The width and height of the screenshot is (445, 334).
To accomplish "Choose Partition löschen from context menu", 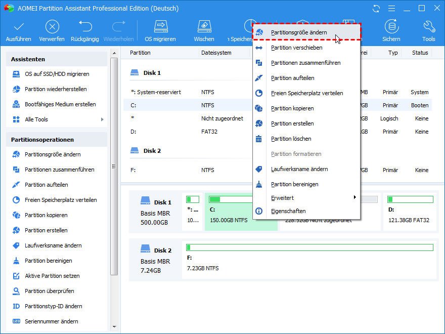I will [x=306, y=139].
